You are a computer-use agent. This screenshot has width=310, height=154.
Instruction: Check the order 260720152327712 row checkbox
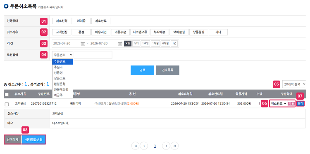7,104
